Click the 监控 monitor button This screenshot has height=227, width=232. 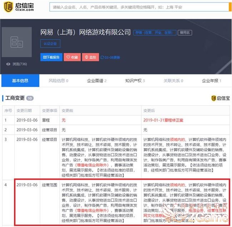[90, 57]
